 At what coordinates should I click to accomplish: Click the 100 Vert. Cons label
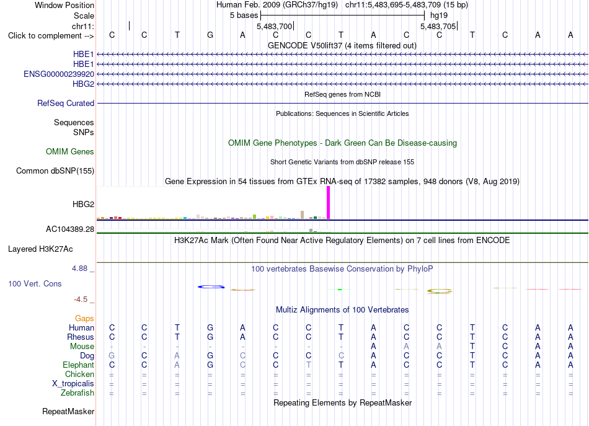[x=35, y=283]
